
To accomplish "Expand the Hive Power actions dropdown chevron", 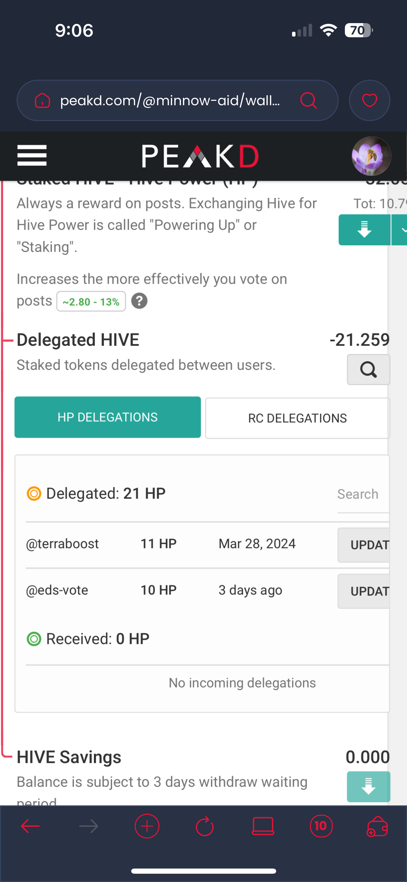I will [400, 230].
